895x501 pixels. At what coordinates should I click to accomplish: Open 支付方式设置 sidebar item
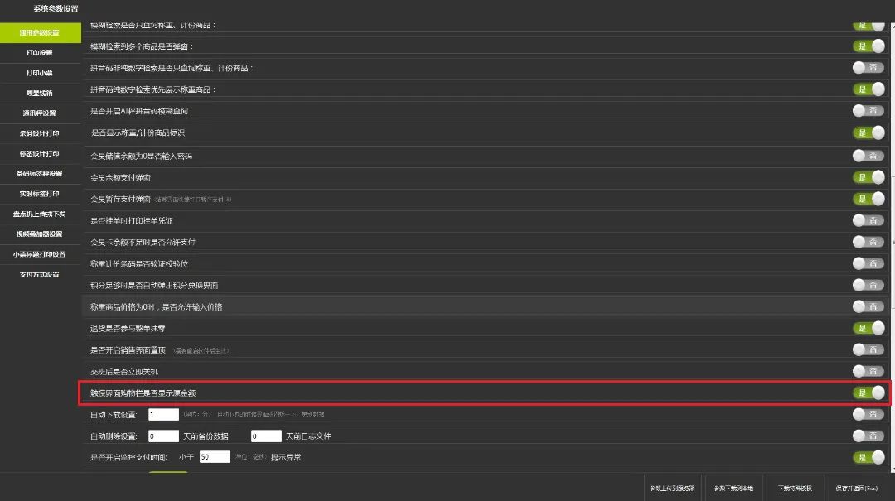tap(40, 274)
